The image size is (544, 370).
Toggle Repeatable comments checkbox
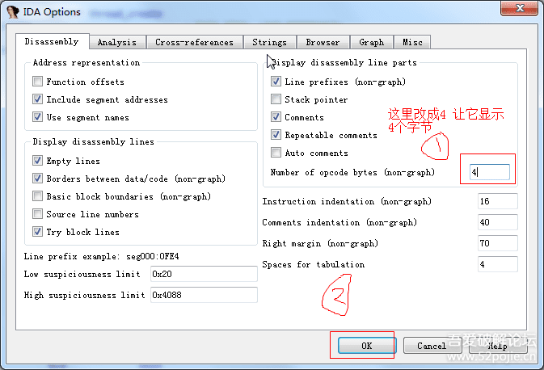point(276,135)
